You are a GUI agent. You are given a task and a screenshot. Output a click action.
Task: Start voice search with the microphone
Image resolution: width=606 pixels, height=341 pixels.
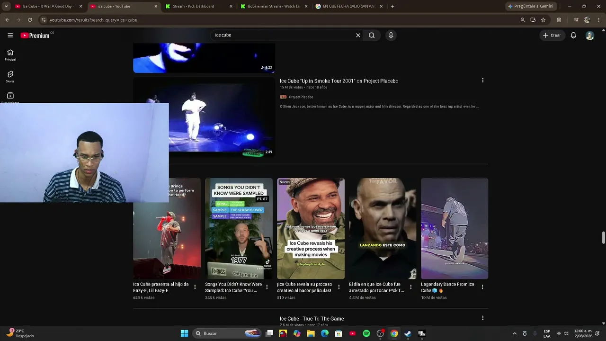[x=391, y=35]
